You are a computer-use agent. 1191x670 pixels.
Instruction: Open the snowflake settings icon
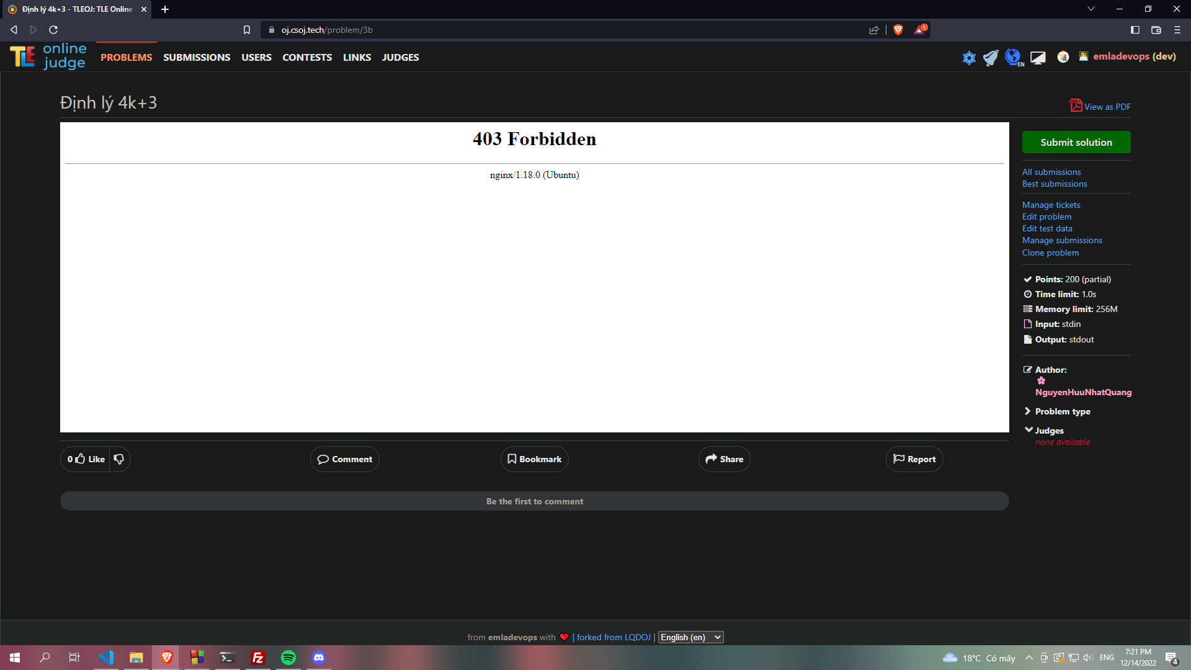[x=969, y=57]
